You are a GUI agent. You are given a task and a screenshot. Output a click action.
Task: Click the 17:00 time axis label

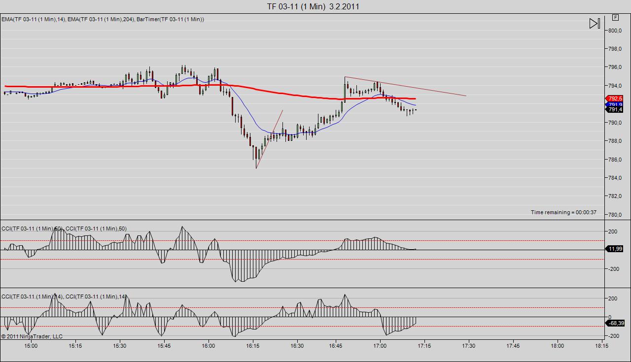380,346
